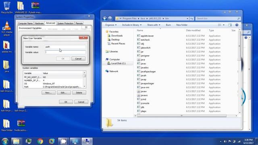
Task: Switch to the System Protection tab
Action: (x=65, y=23)
